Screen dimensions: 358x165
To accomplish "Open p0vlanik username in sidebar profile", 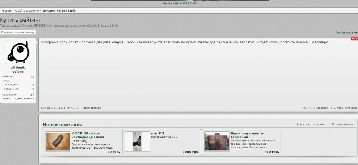I will [18, 68].
